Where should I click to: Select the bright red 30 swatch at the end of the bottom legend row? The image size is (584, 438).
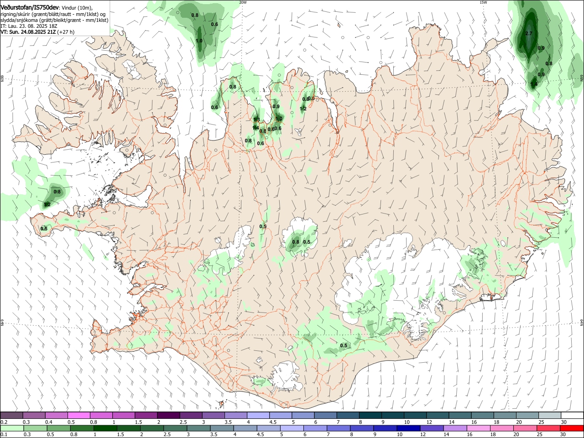click(x=572, y=428)
